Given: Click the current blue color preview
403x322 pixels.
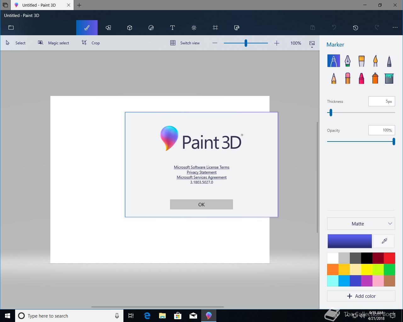Looking at the screenshot, I should click(349, 241).
